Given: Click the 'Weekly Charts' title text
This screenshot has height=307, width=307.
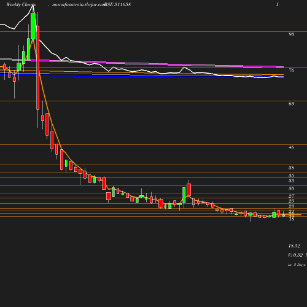Looking at the screenshot, I should pos(21,4).
